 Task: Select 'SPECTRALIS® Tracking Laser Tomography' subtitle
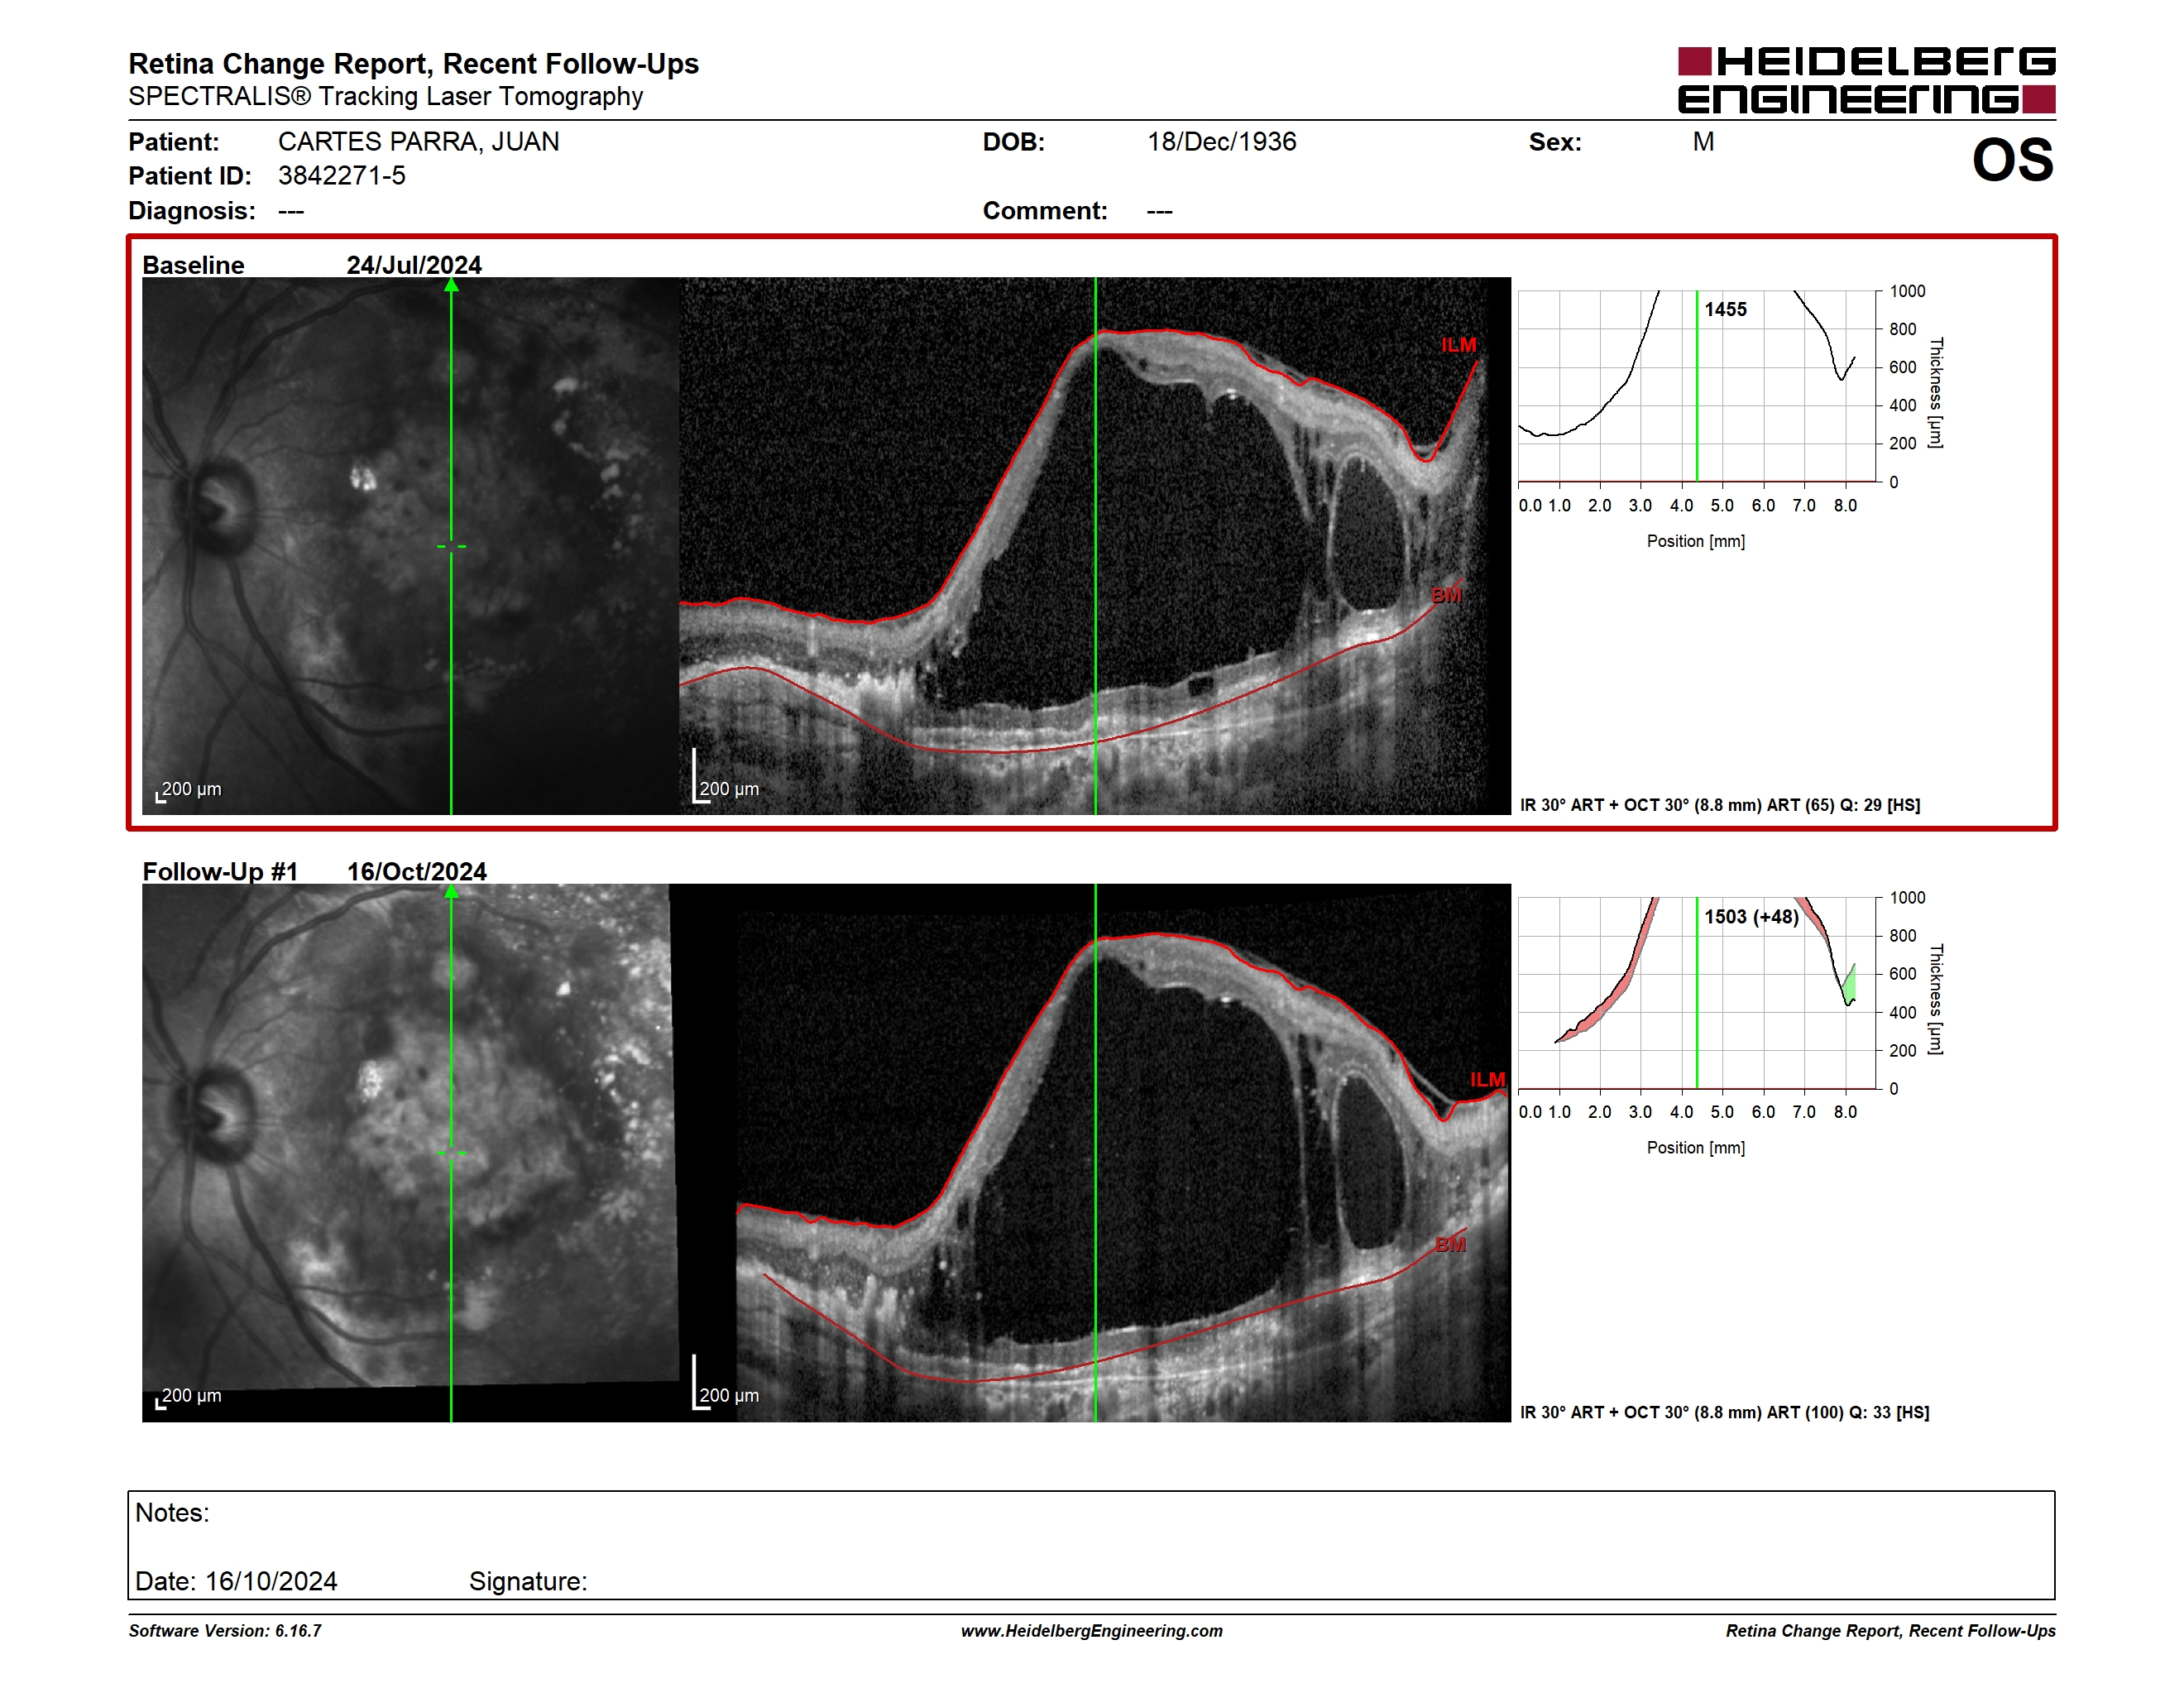click(385, 96)
